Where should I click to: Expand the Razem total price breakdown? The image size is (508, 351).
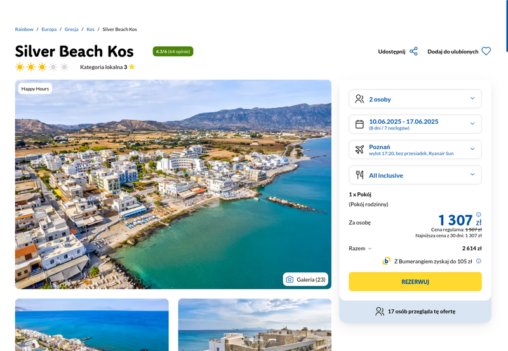360,248
